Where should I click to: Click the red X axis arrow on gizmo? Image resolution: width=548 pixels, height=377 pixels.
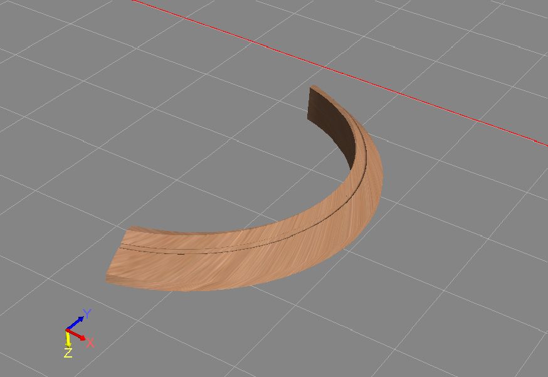click(76, 334)
